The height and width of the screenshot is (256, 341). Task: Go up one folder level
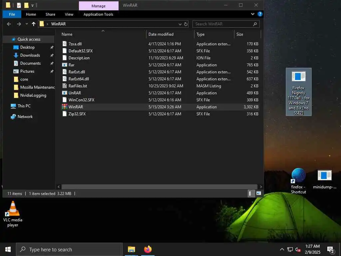(x=34, y=24)
